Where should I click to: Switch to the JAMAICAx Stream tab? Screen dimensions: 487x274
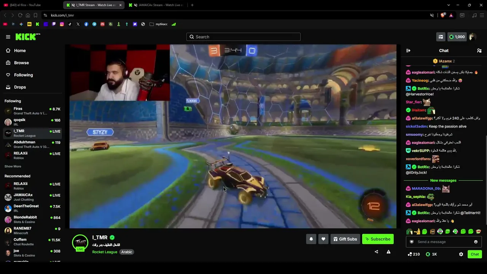tap(155, 5)
